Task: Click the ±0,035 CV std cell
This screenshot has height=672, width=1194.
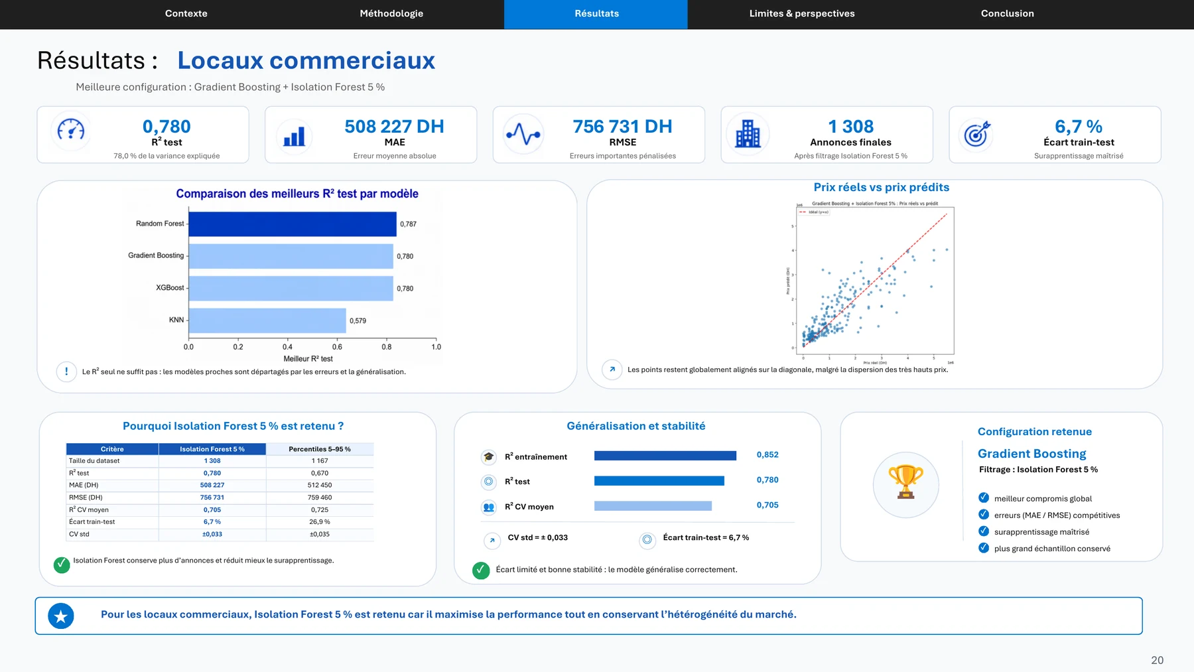Action: point(320,534)
